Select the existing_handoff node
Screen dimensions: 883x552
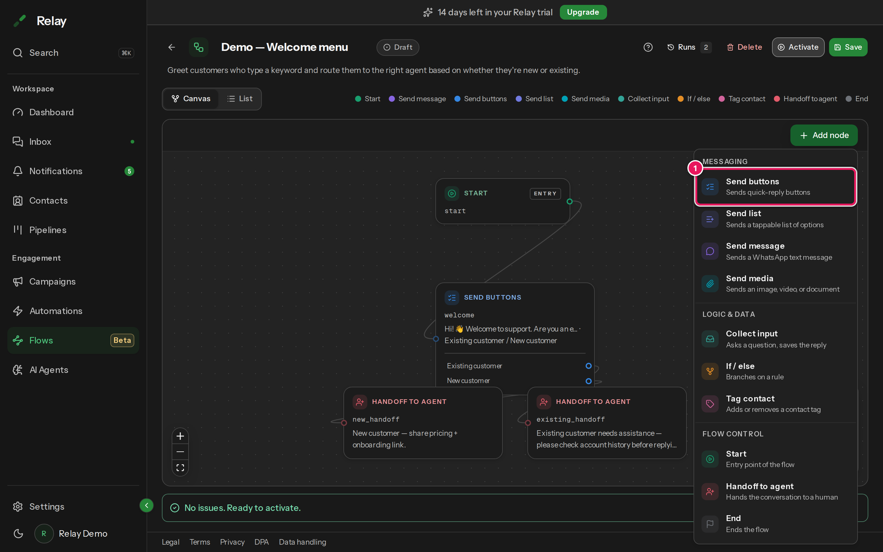(x=607, y=423)
